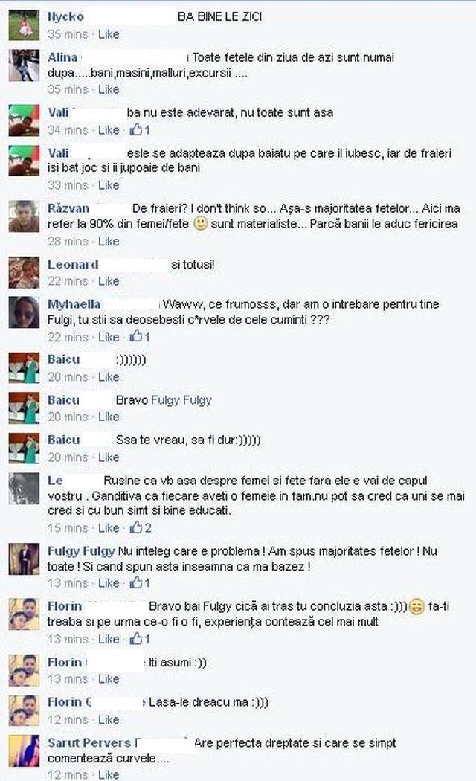This screenshot has height=781, width=476.
Task: Like Baicu's 'Ssa te vreau' comment
Action: 109,457
